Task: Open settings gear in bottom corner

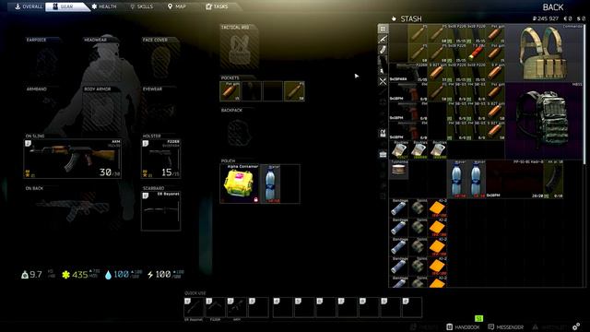Action: [576, 326]
